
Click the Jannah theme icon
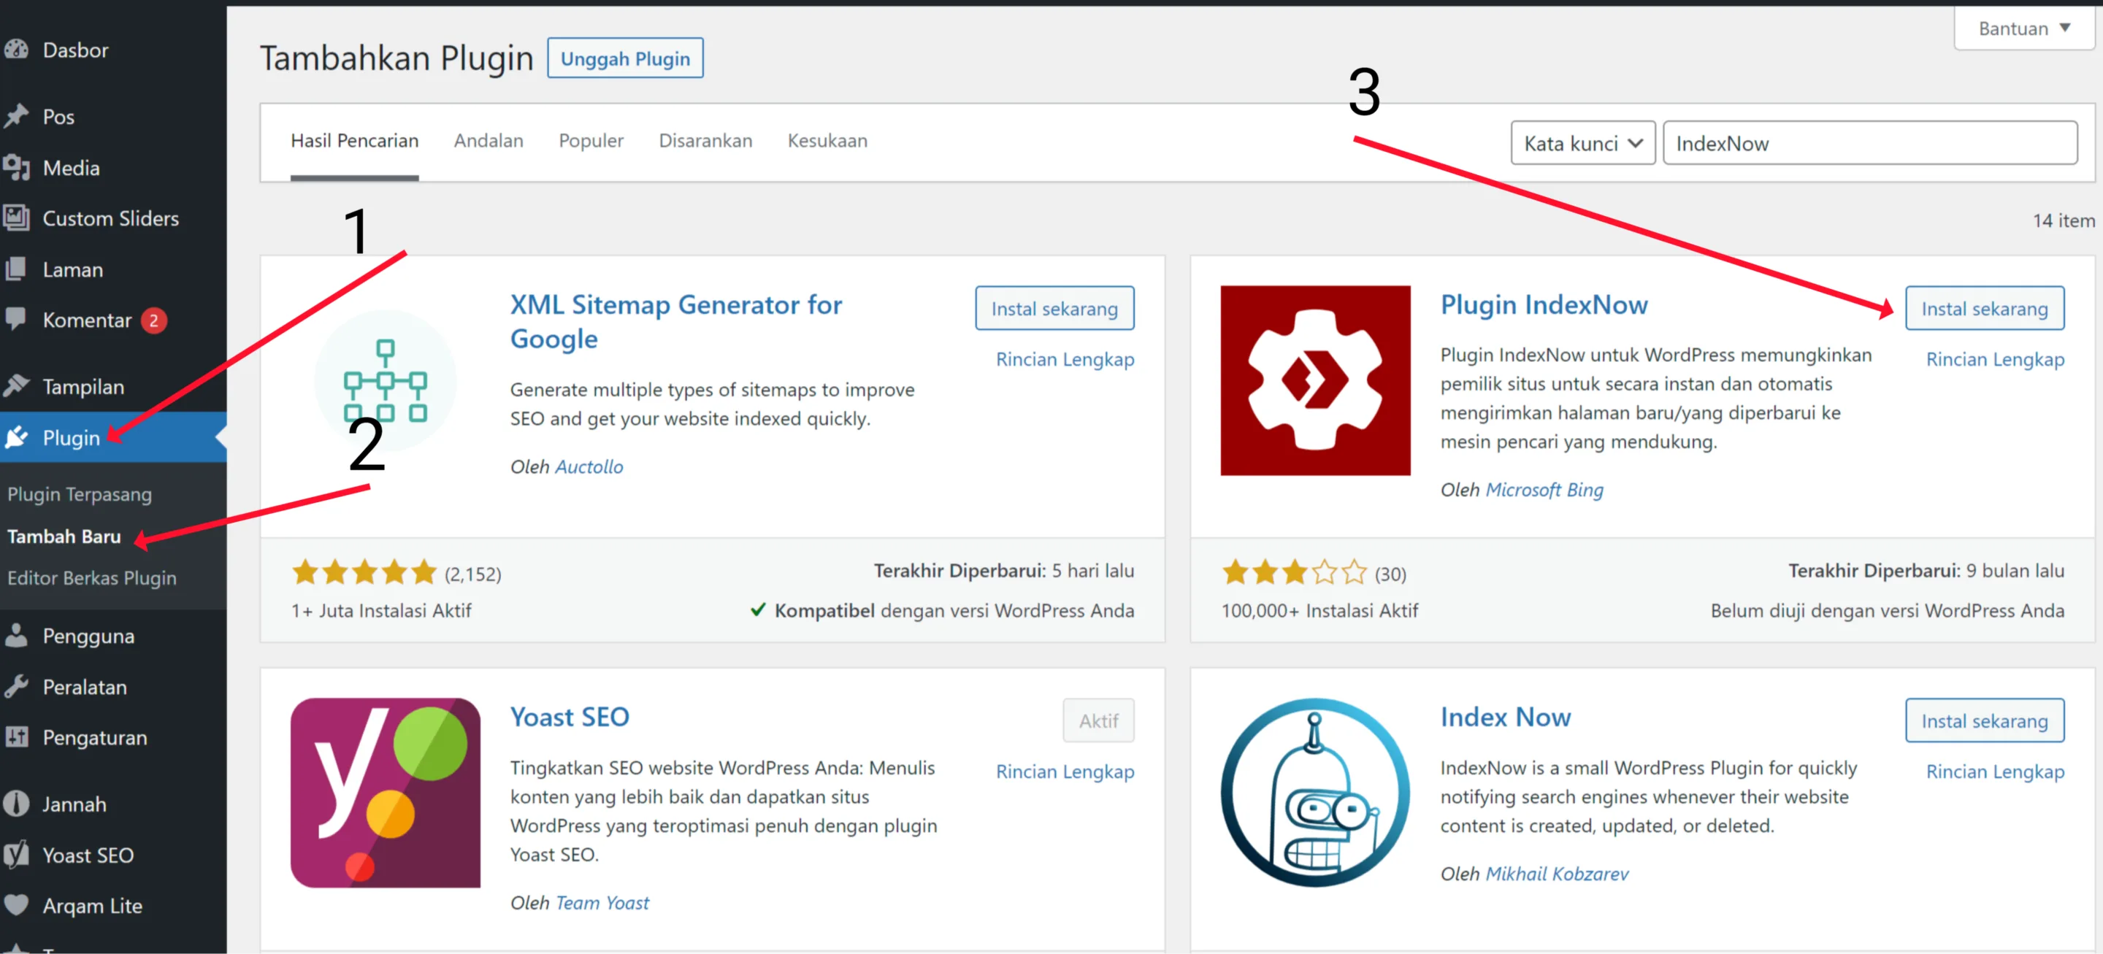pyautogui.click(x=16, y=804)
